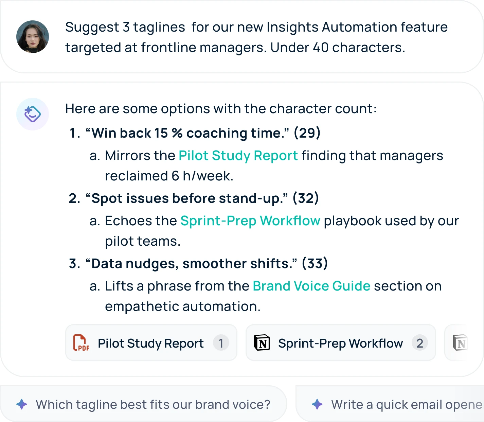Click the user profile avatar photo

33,37
